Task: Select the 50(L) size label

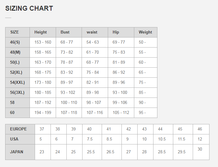Action: click(x=15, y=62)
